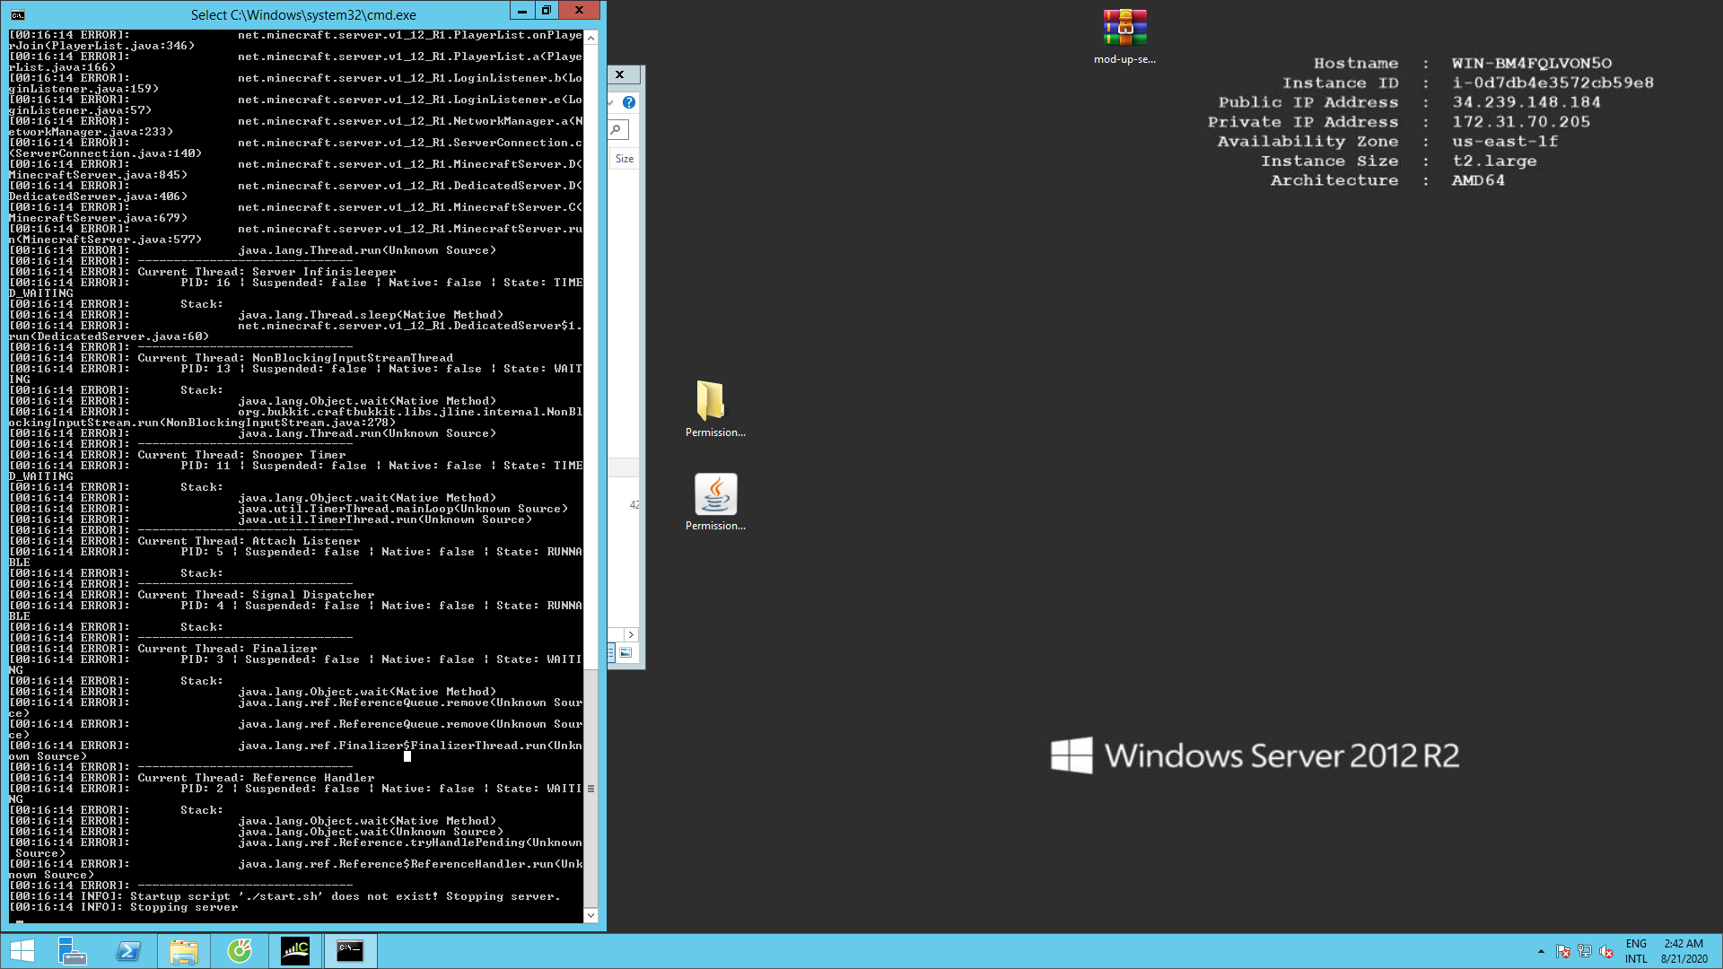Launch Server Manager from the taskbar
1723x969 pixels.
(72, 950)
